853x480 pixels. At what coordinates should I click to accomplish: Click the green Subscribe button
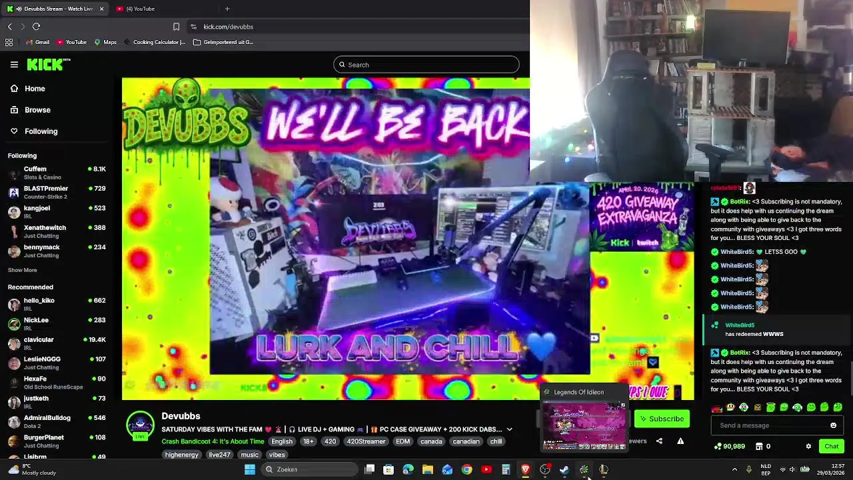click(662, 419)
